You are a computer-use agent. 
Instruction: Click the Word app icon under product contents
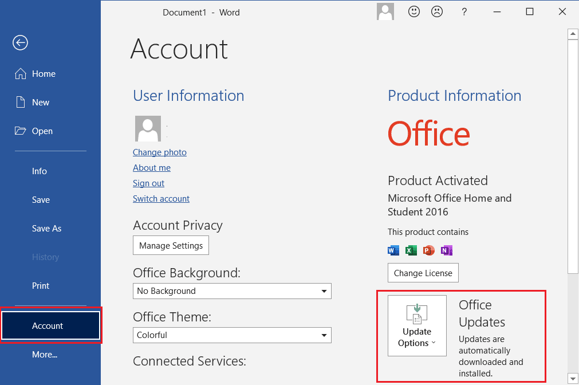pyautogui.click(x=393, y=250)
